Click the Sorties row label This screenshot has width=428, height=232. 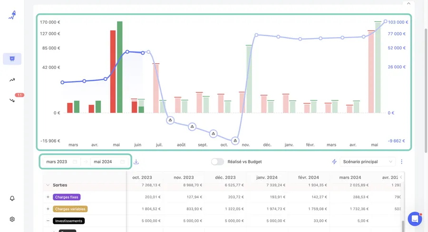(x=60, y=185)
